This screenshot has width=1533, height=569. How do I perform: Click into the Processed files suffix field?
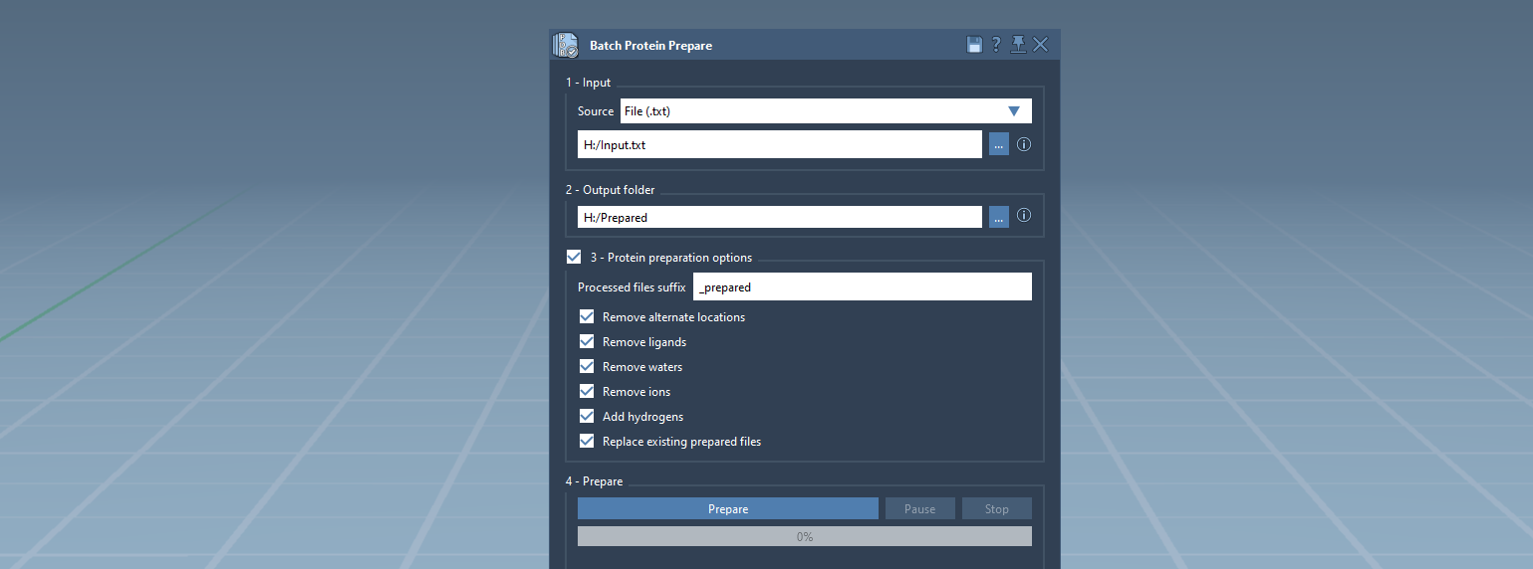[x=862, y=287]
